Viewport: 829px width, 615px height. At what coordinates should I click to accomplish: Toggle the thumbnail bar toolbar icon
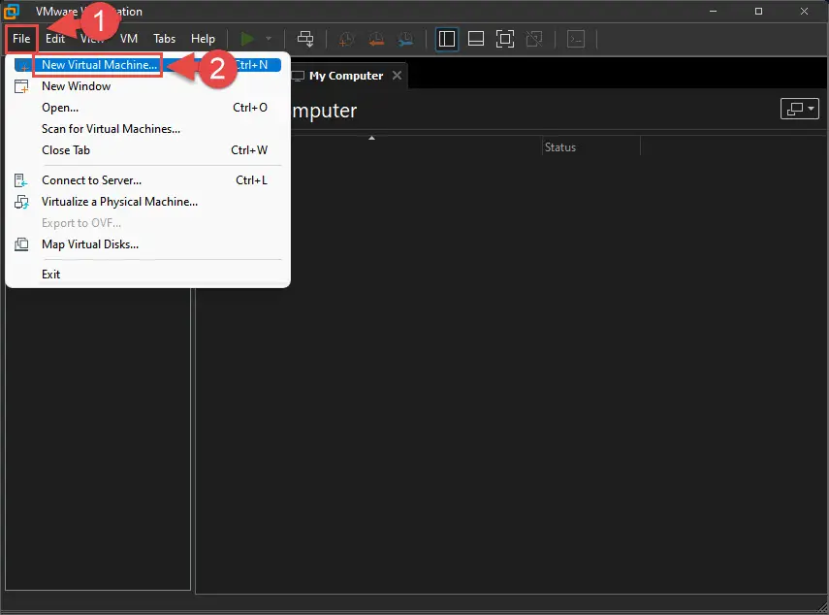pyautogui.click(x=476, y=39)
